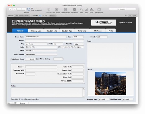Image resolution: width=145 pixels, height=114 pixels.
Task: Open the Layout dropdown Event History Detail
Action: pos(22,15)
